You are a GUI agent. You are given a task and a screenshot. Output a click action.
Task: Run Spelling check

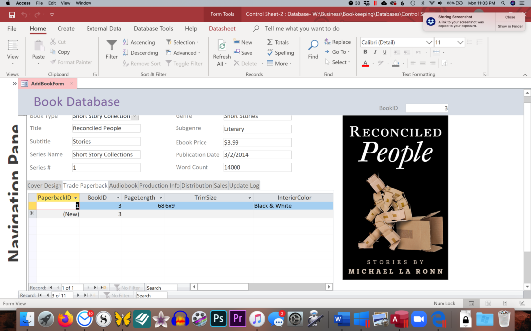click(280, 52)
